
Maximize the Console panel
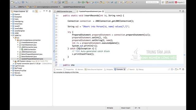183,69
